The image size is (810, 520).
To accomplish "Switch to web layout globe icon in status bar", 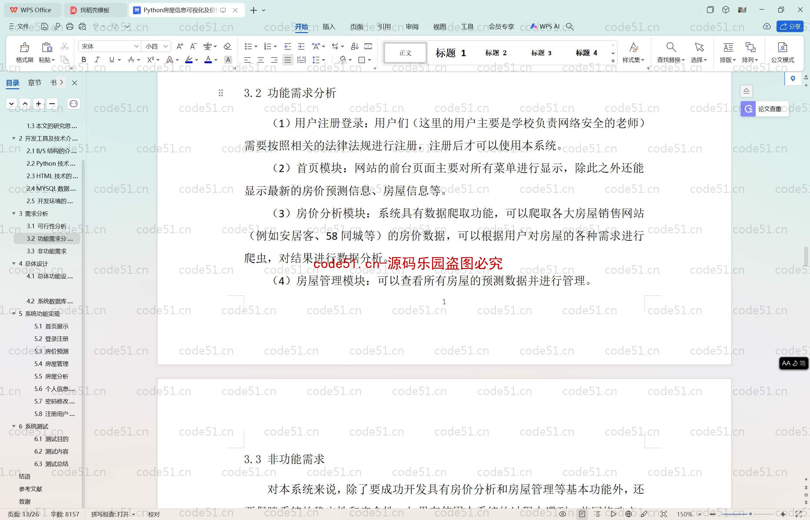I will tap(628, 514).
